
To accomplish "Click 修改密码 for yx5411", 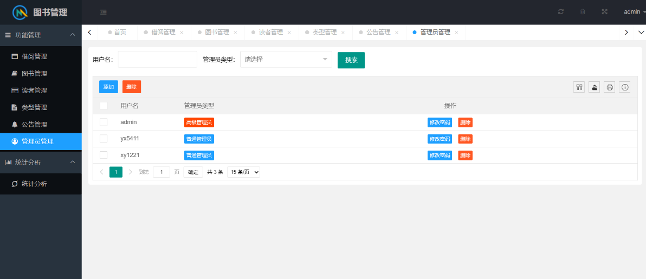I will point(440,139).
